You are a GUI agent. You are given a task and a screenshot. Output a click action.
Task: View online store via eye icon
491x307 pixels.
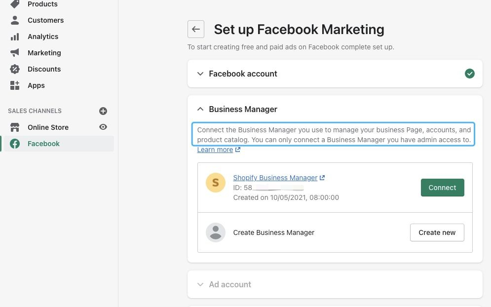(x=103, y=127)
